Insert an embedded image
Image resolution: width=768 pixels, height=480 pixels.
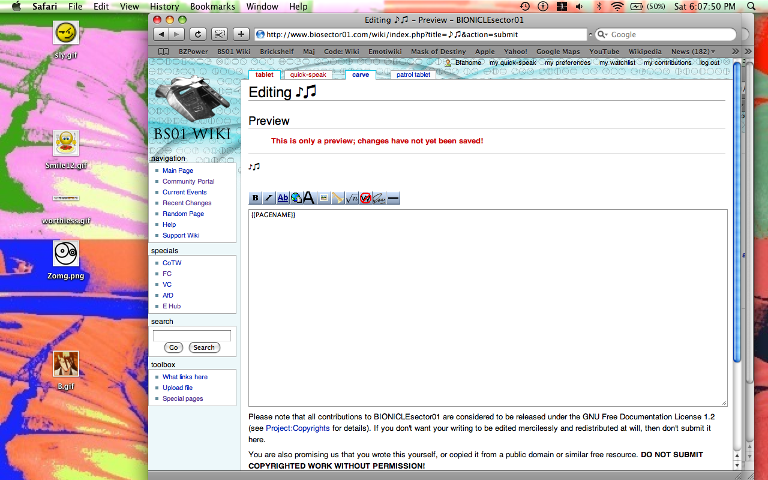click(x=323, y=198)
